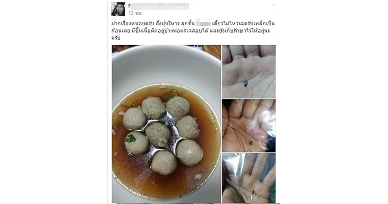Image resolution: width=388 pixels, height=204 pixels.
Task: Click the meatball topped with green onion
Action: (x=136, y=142)
